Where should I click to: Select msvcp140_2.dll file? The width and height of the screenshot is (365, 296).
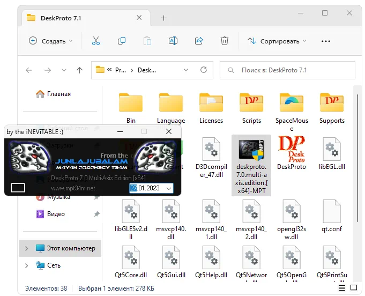point(251,220)
